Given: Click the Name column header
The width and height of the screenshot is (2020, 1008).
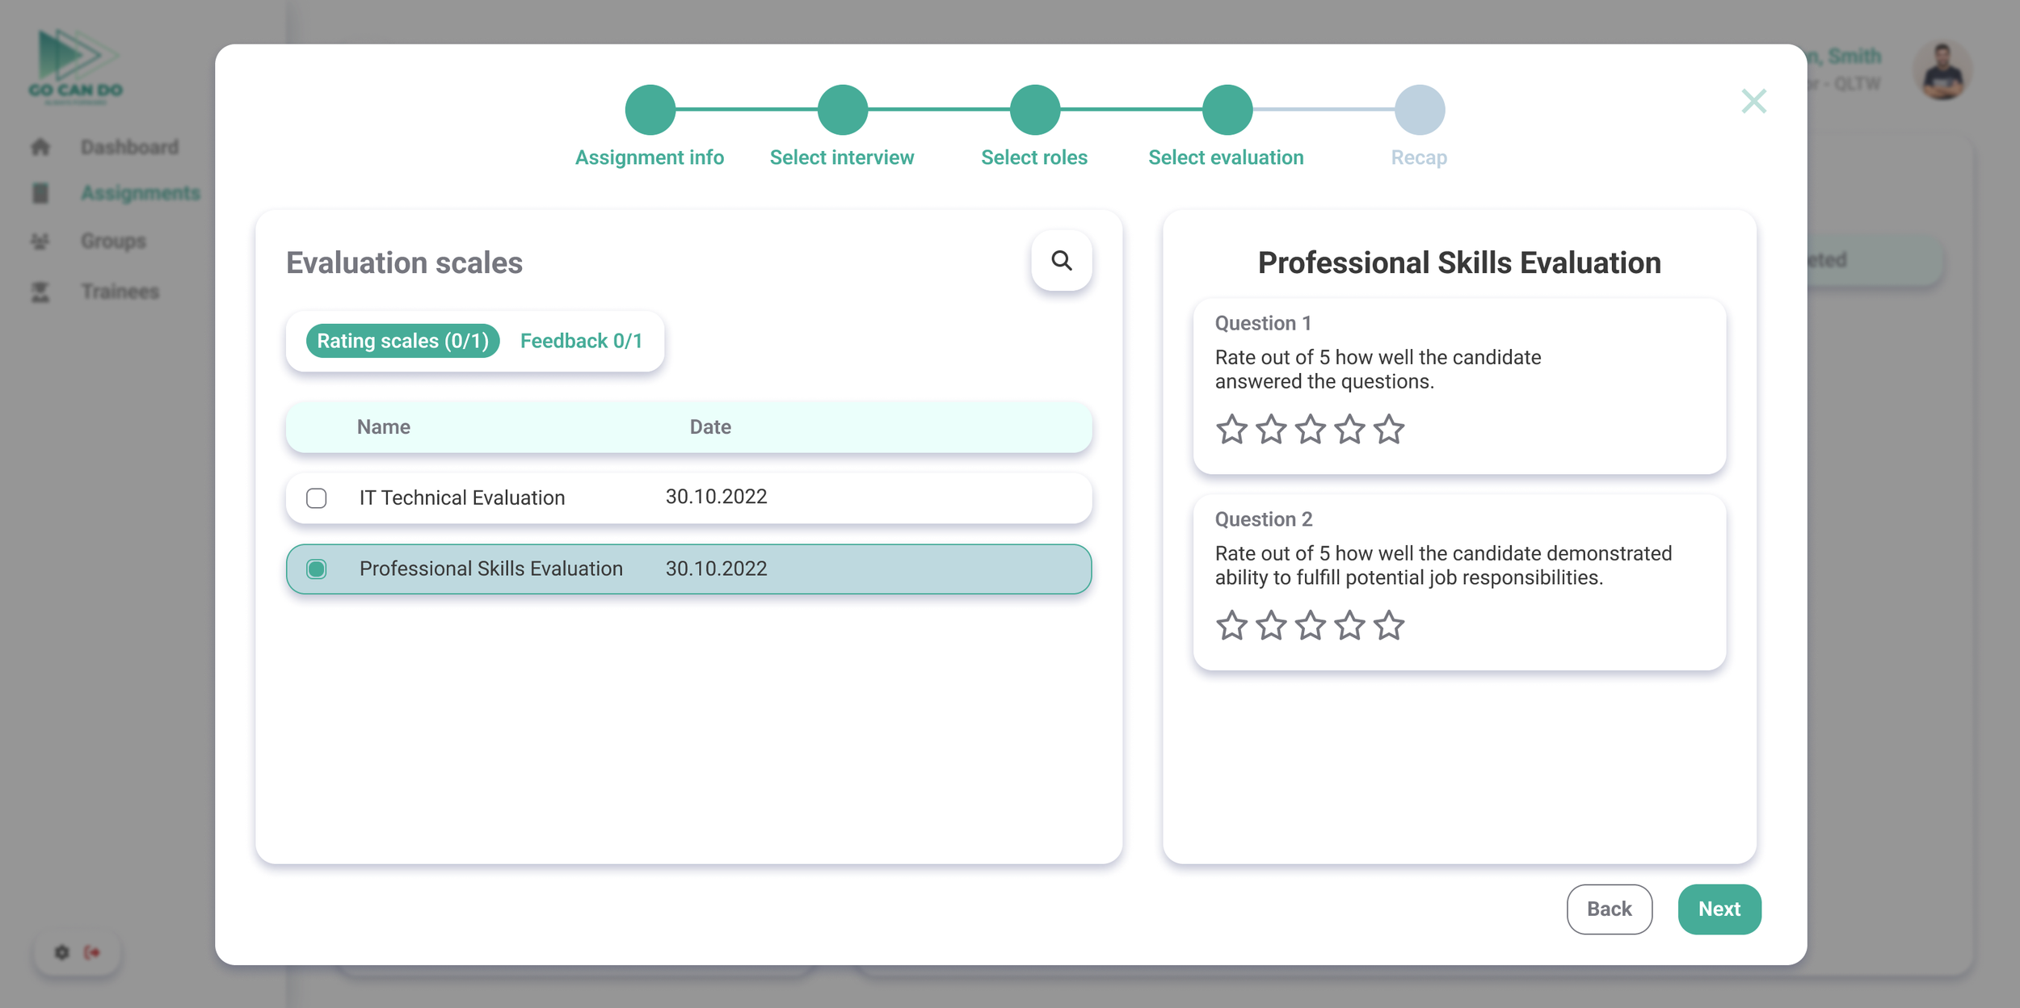Looking at the screenshot, I should [384, 427].
